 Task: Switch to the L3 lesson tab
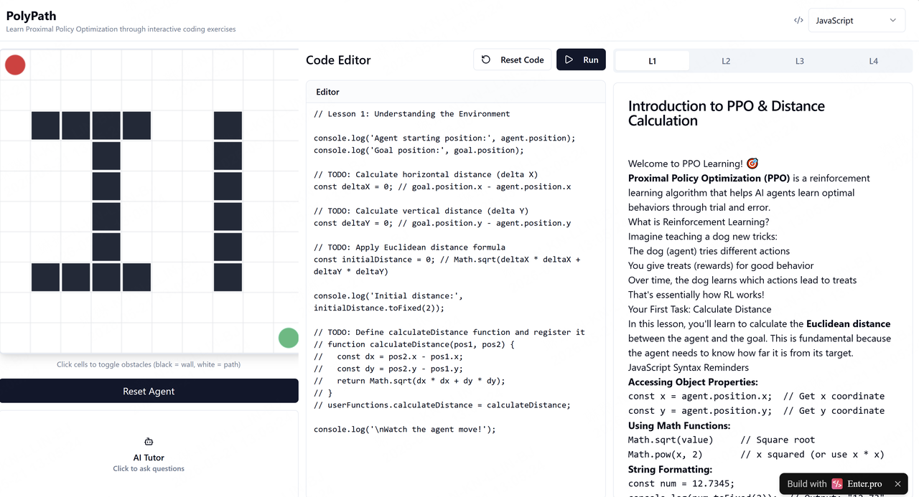point(800,61)
